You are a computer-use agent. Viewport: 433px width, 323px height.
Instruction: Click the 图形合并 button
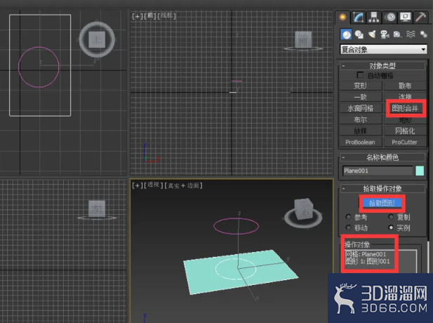[405, 108]
